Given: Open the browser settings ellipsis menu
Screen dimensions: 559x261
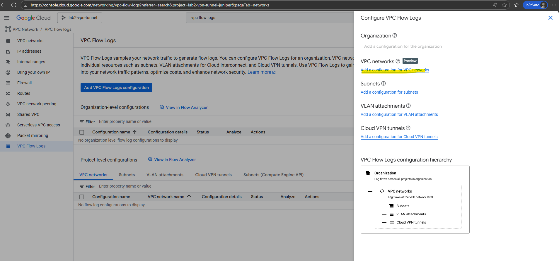Looking at the screenshot, I should 554,5.
